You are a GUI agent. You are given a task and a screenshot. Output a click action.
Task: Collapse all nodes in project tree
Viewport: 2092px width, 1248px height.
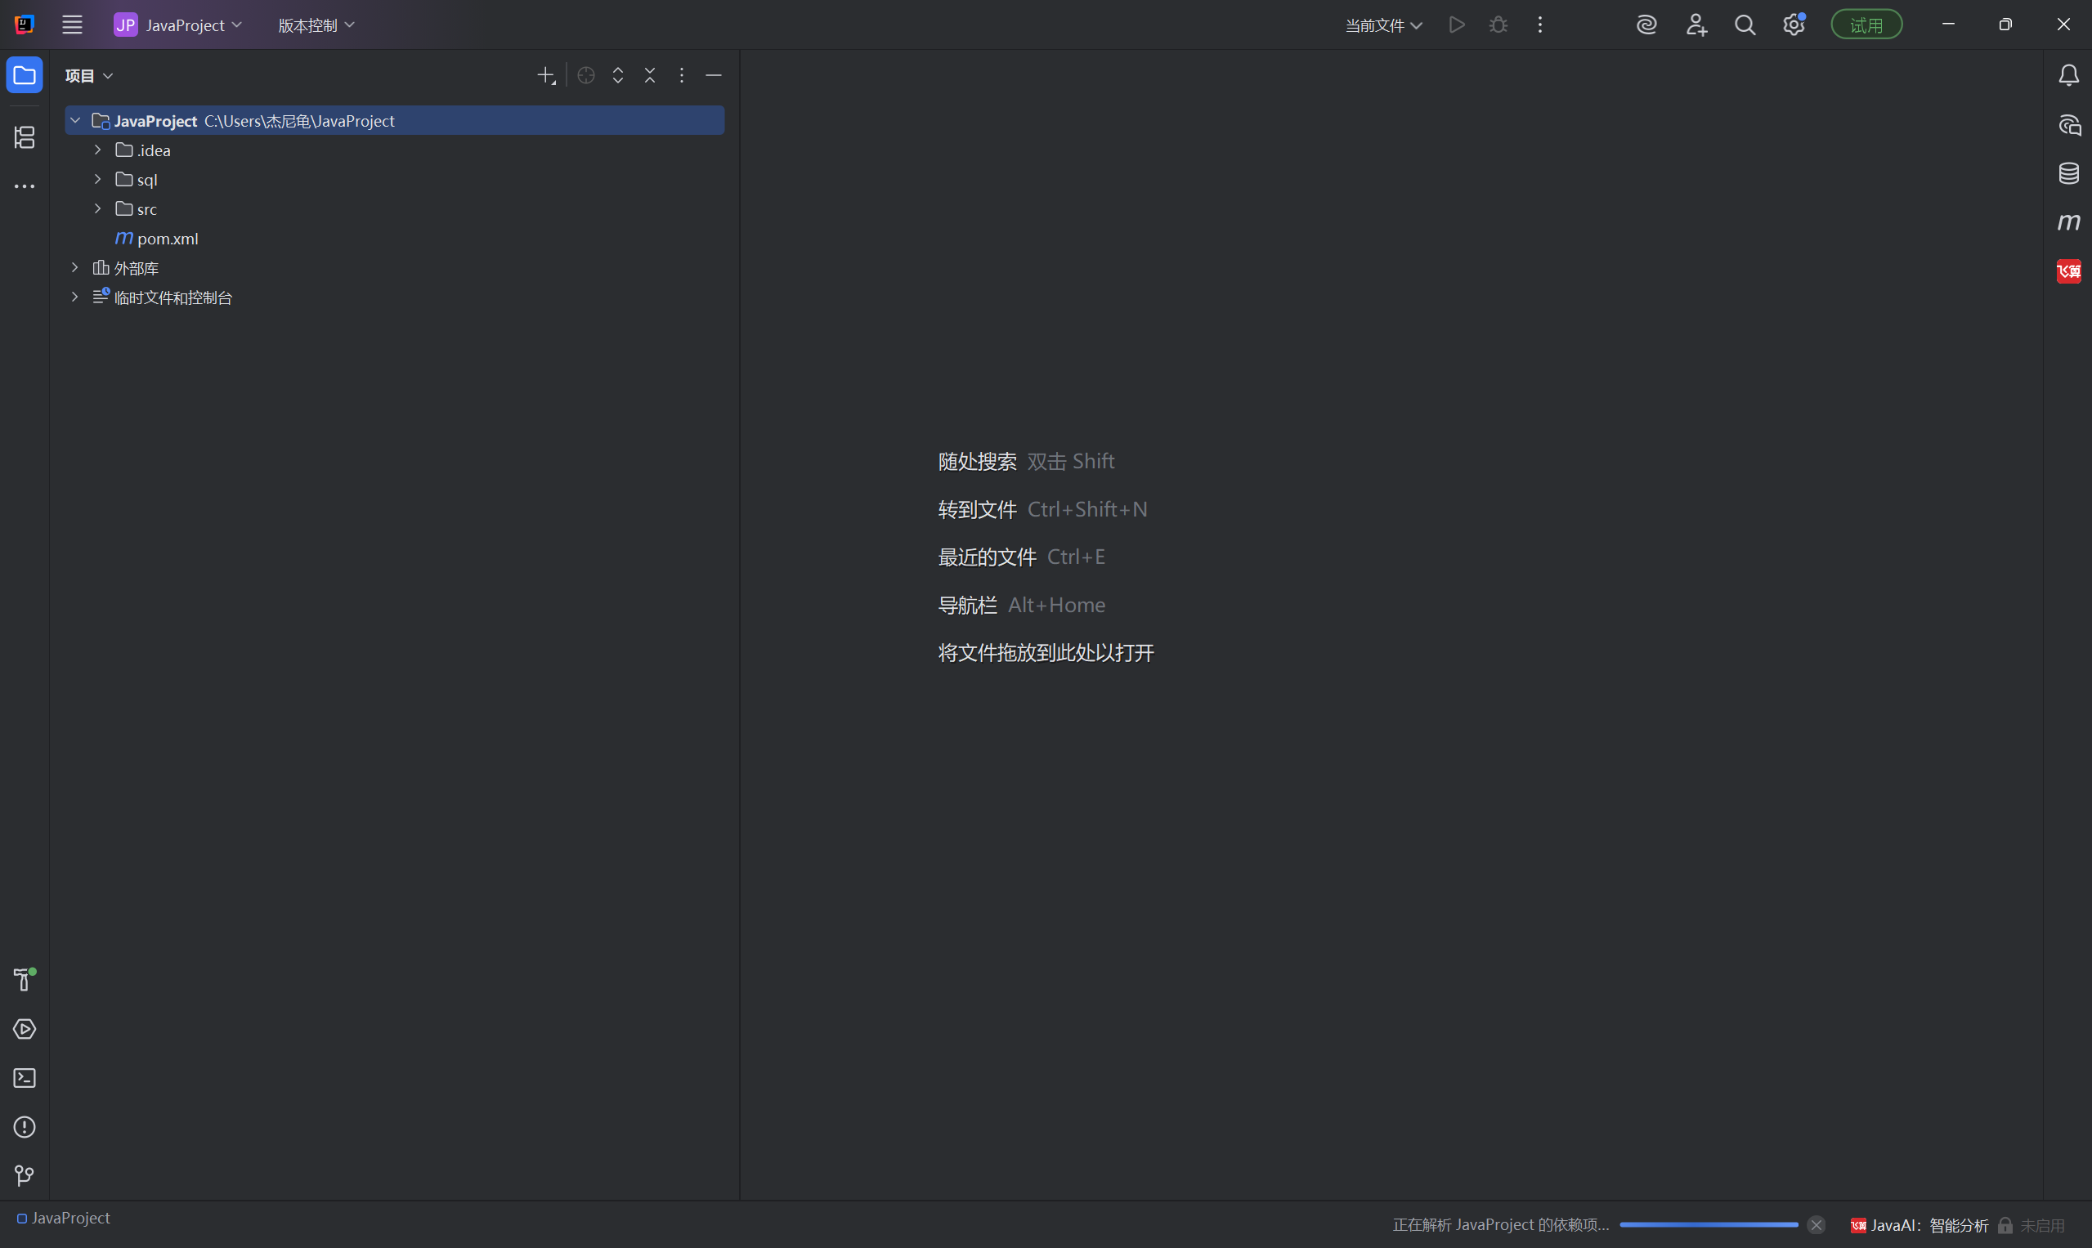(x=649, y=76)
